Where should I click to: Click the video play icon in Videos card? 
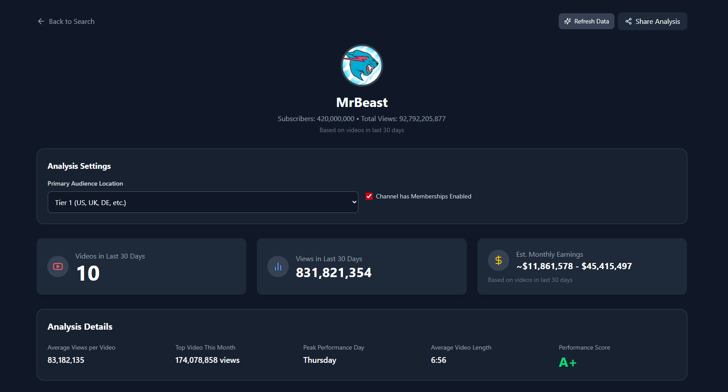pos(58,266)
